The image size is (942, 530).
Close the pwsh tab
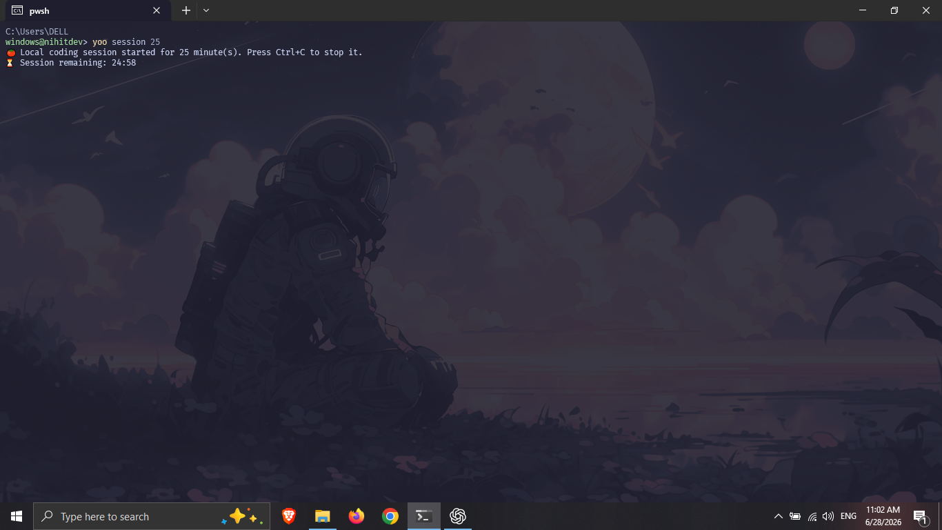coord(157,10)
